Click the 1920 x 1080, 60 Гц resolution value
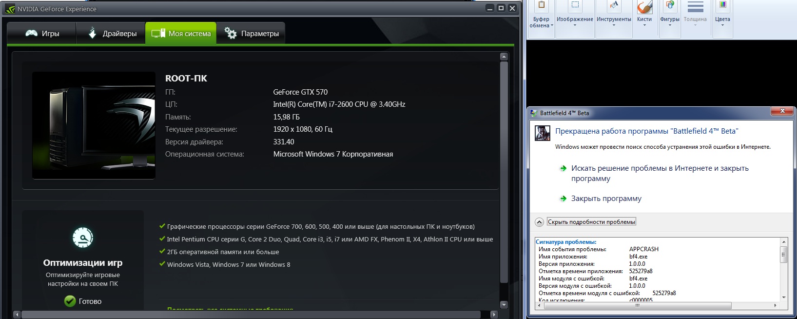 pyautogui.click(x=303, y=129)
